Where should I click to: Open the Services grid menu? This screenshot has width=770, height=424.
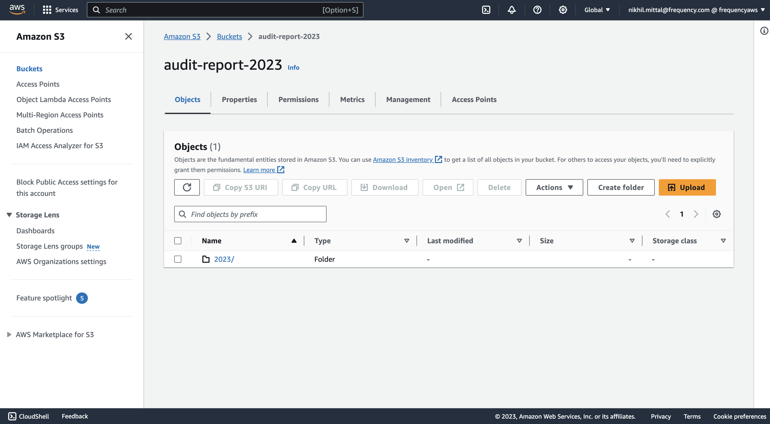[x=60, y=10]
